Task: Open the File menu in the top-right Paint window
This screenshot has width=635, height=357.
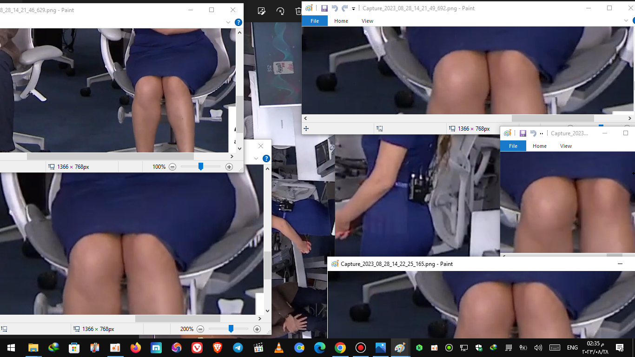Action: point(315,21)
